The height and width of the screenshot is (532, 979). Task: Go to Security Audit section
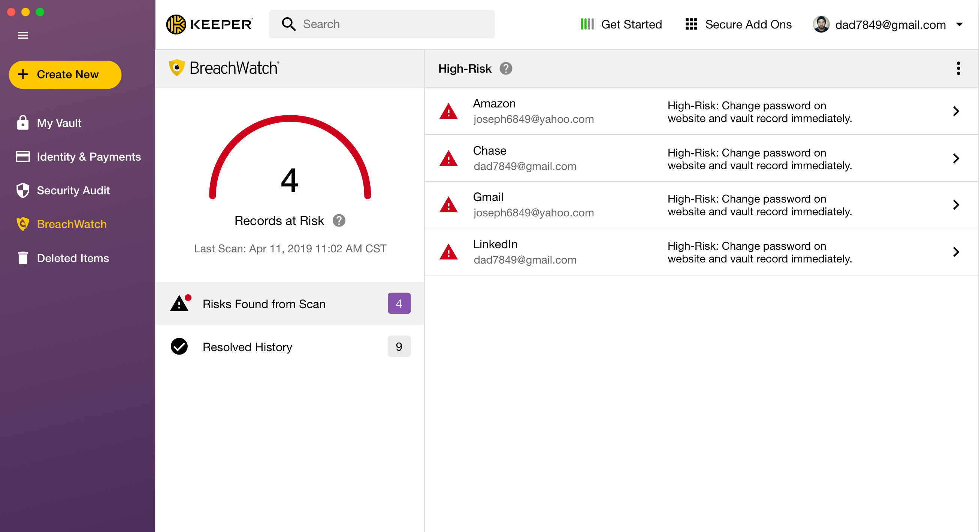[73, 190]
